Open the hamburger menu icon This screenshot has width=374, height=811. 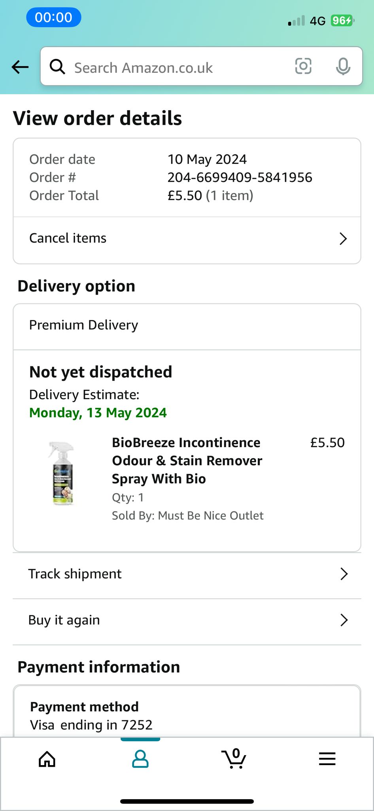click(x=327, y=759)
